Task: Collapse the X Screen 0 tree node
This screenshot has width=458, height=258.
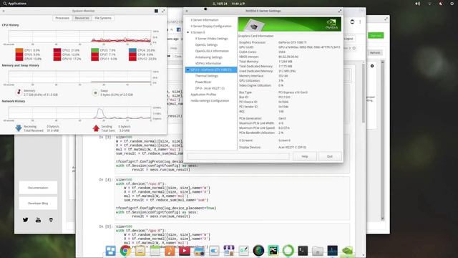Action: [188, 32]
